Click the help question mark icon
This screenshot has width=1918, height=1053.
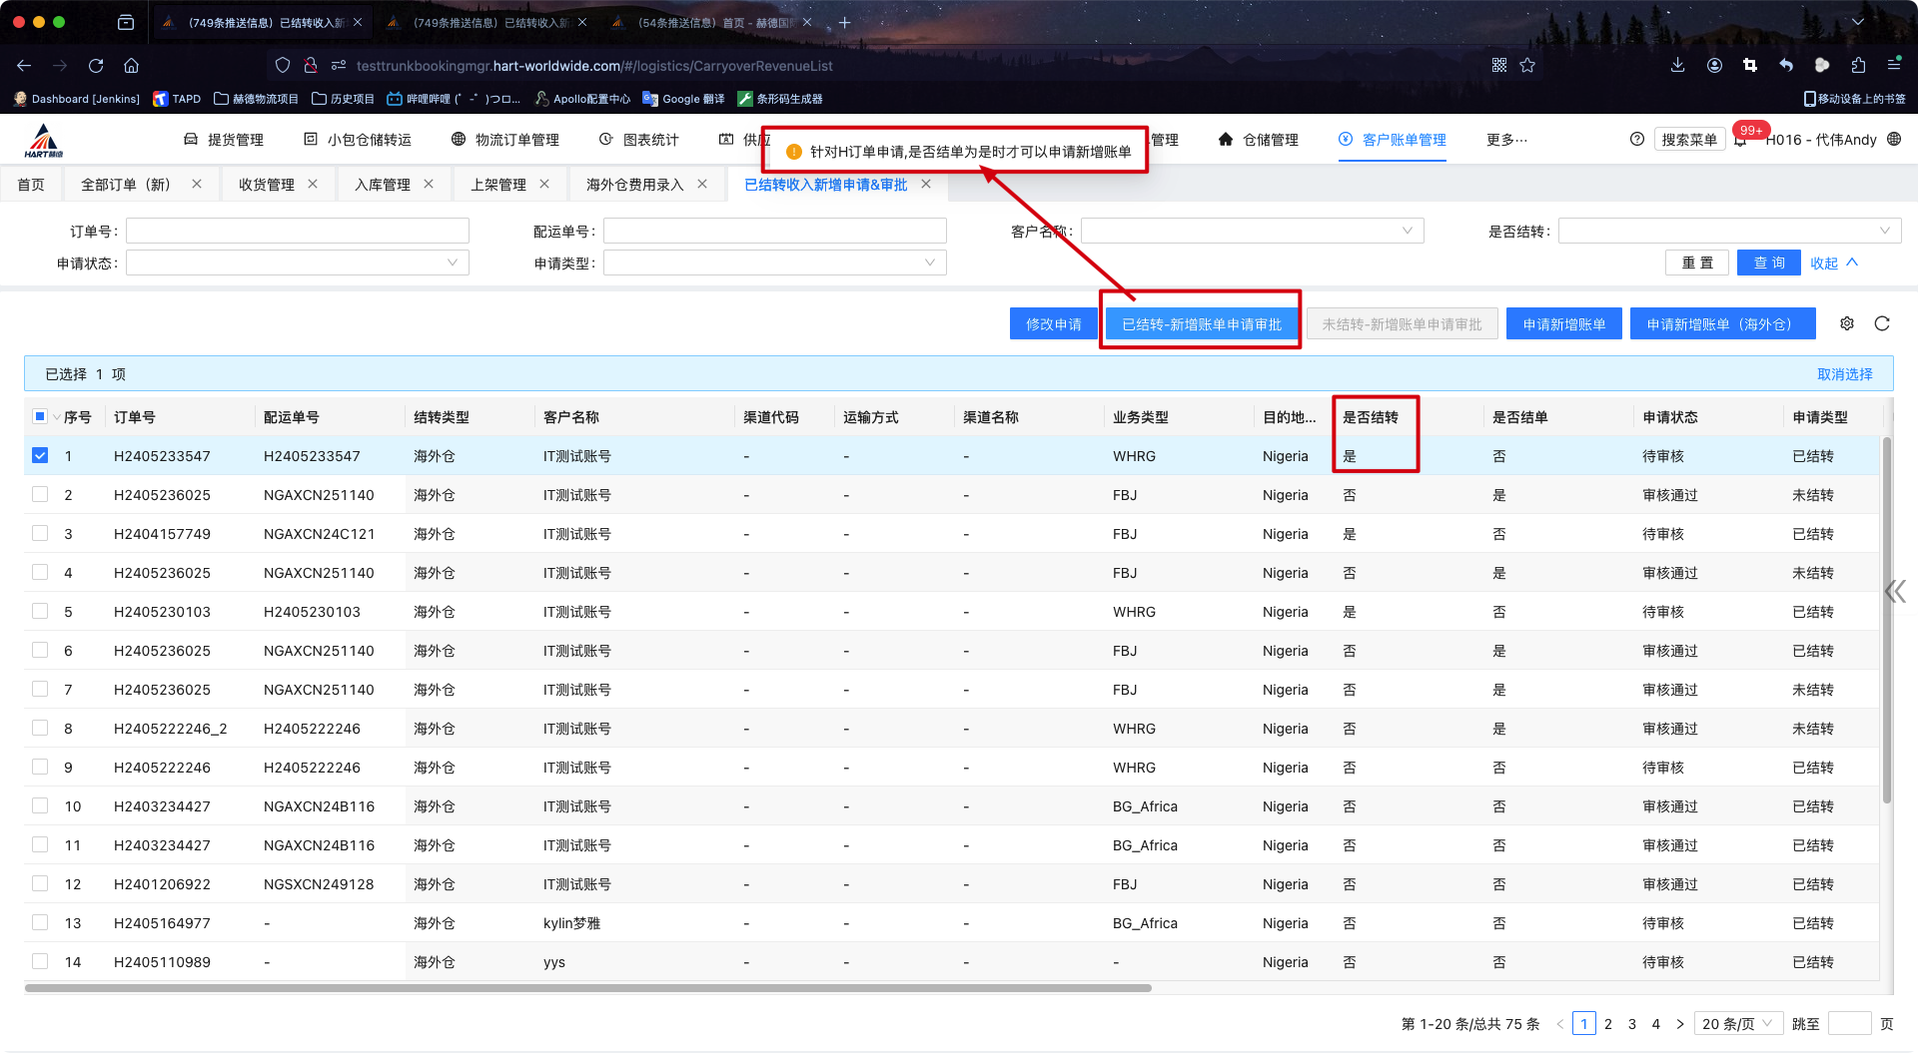pyautogui.click(x=1636, y=140)
